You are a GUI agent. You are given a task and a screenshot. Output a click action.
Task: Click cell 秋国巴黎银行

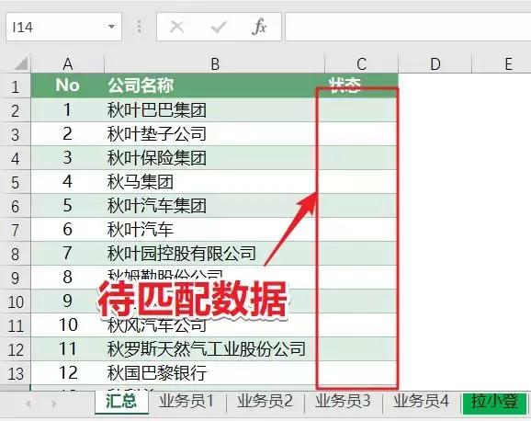click(x=215, y=373)
